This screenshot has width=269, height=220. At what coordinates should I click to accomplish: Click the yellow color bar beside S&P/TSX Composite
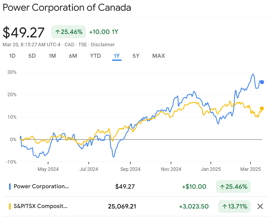point(10,206)
